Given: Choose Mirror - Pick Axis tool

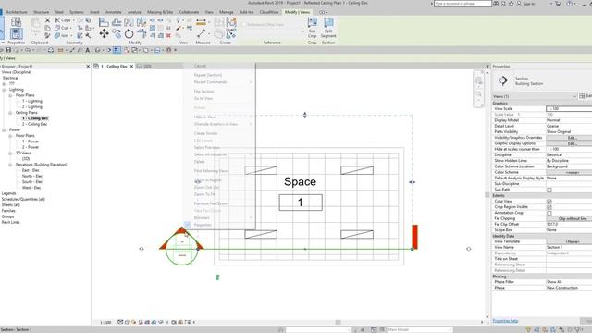Looking at the screenshot, I should (129, 22).
